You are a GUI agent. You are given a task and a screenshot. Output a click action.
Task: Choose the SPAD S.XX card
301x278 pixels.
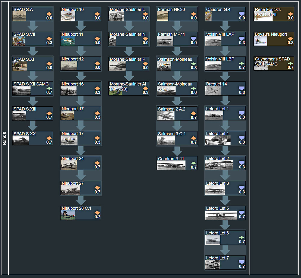pos(33,138)
